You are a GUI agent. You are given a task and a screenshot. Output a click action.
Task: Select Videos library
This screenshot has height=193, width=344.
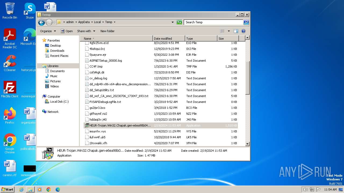(x=54, y=86)
